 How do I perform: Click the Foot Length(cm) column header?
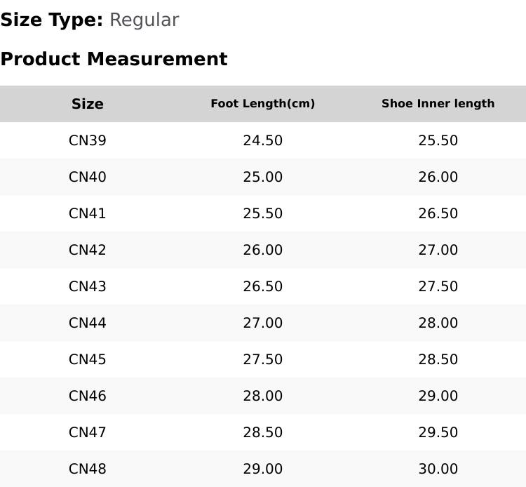point(263,104)
